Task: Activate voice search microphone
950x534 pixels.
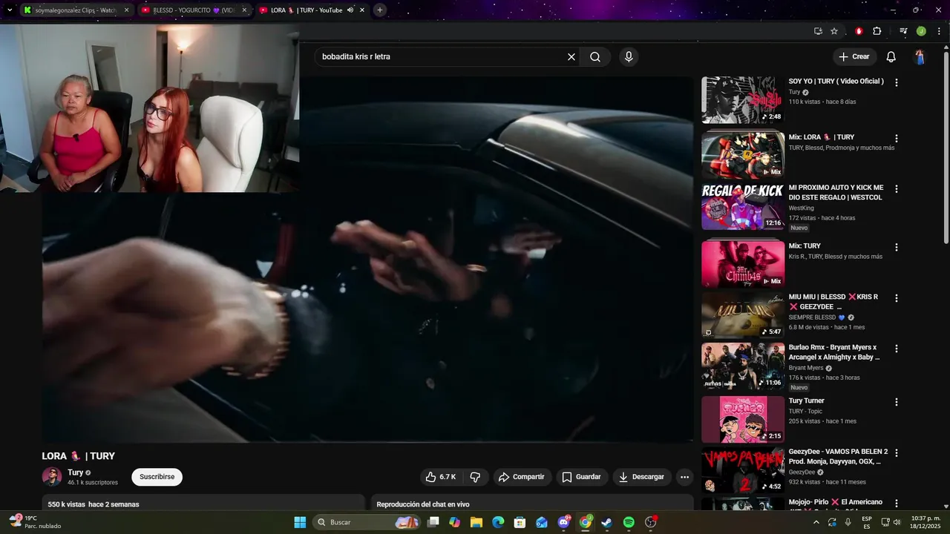Action: [x=629, y=57]
